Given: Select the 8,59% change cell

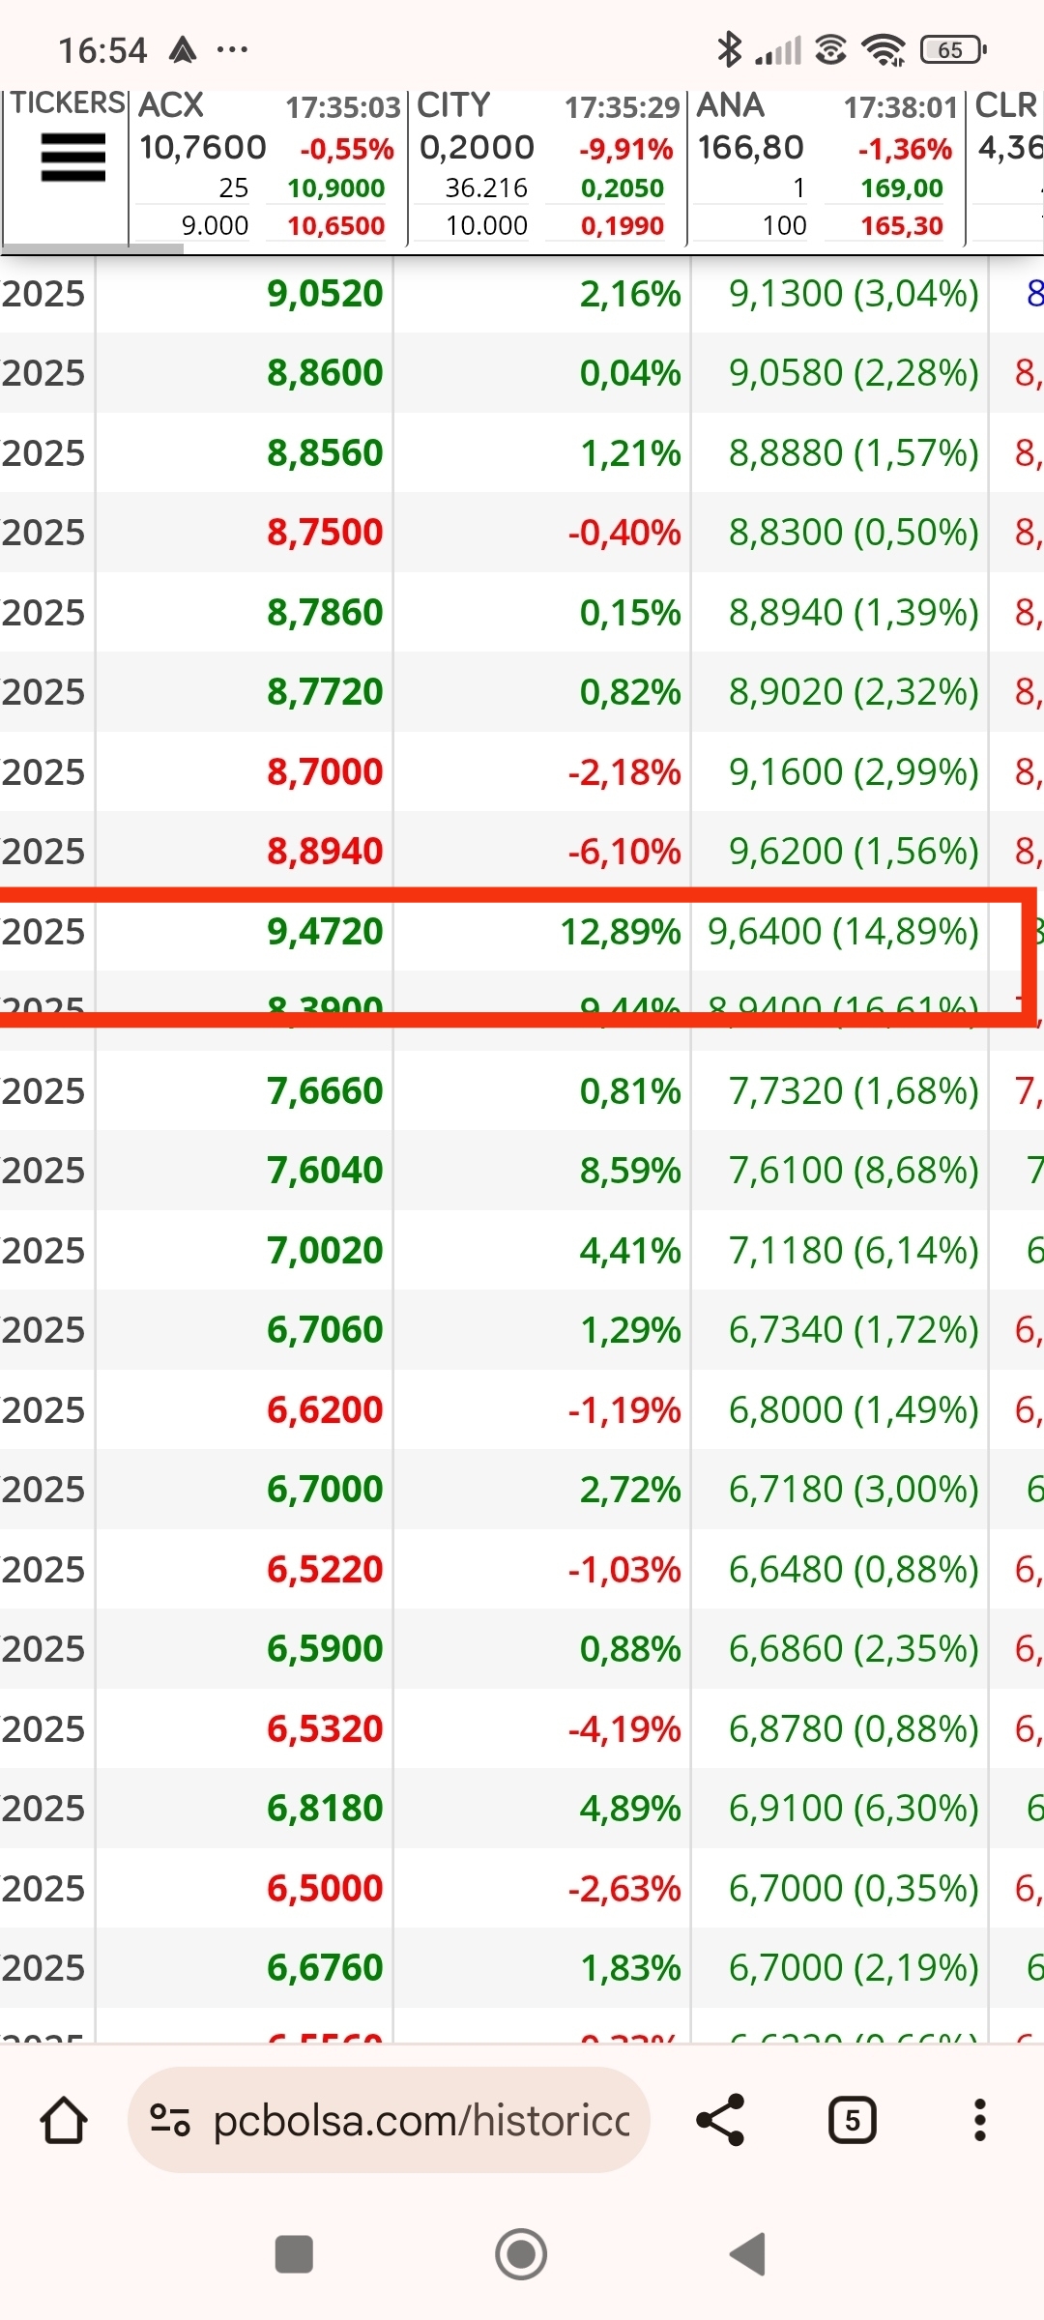Looking at the screenshot, I should [x=630, y=1170].
